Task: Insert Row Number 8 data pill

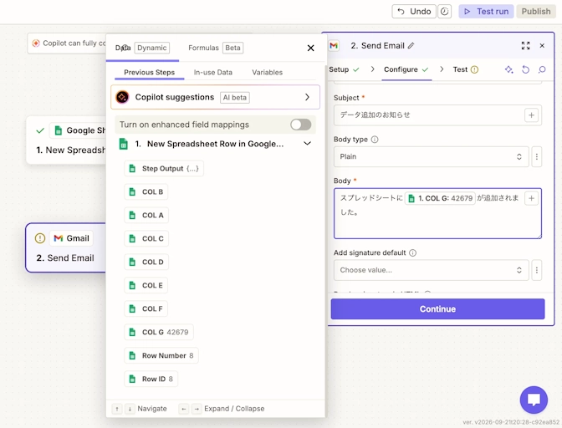Action: coord(161,355)
